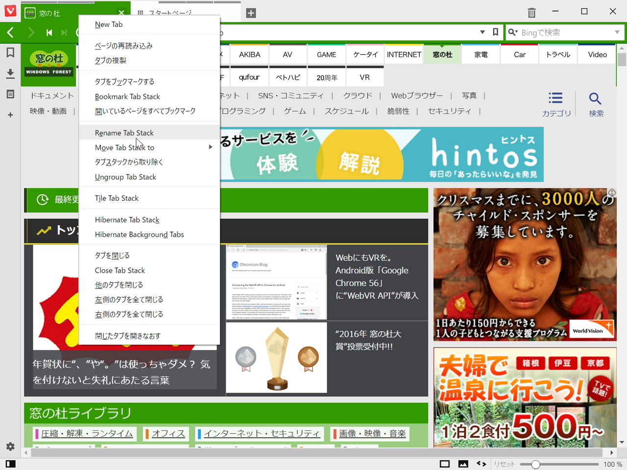Click the Rewind navigation button
Image resolution: width=627 pixels, height=470 pixels.
(x=48, y=32)
